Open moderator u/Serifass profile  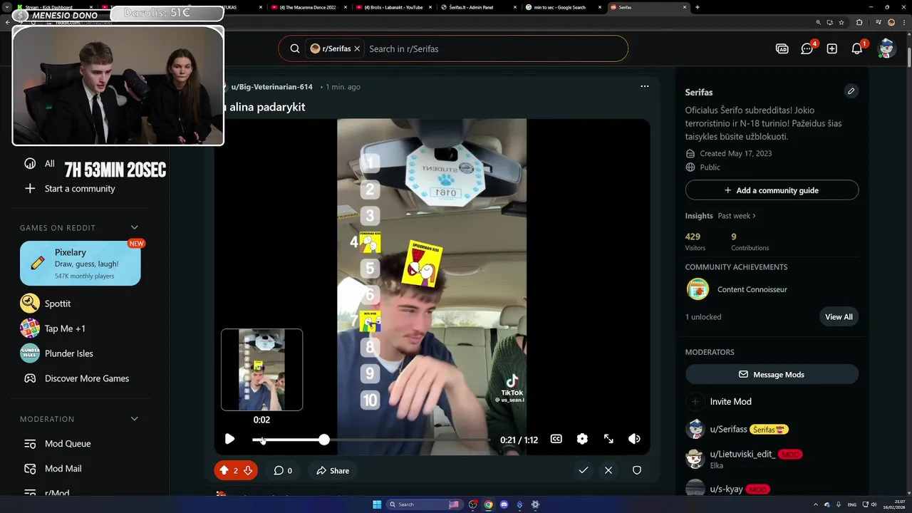pyautogui.click(x=728, y=430)
